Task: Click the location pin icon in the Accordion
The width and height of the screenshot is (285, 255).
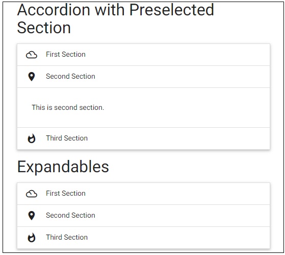Action: [x=32, y=77]
